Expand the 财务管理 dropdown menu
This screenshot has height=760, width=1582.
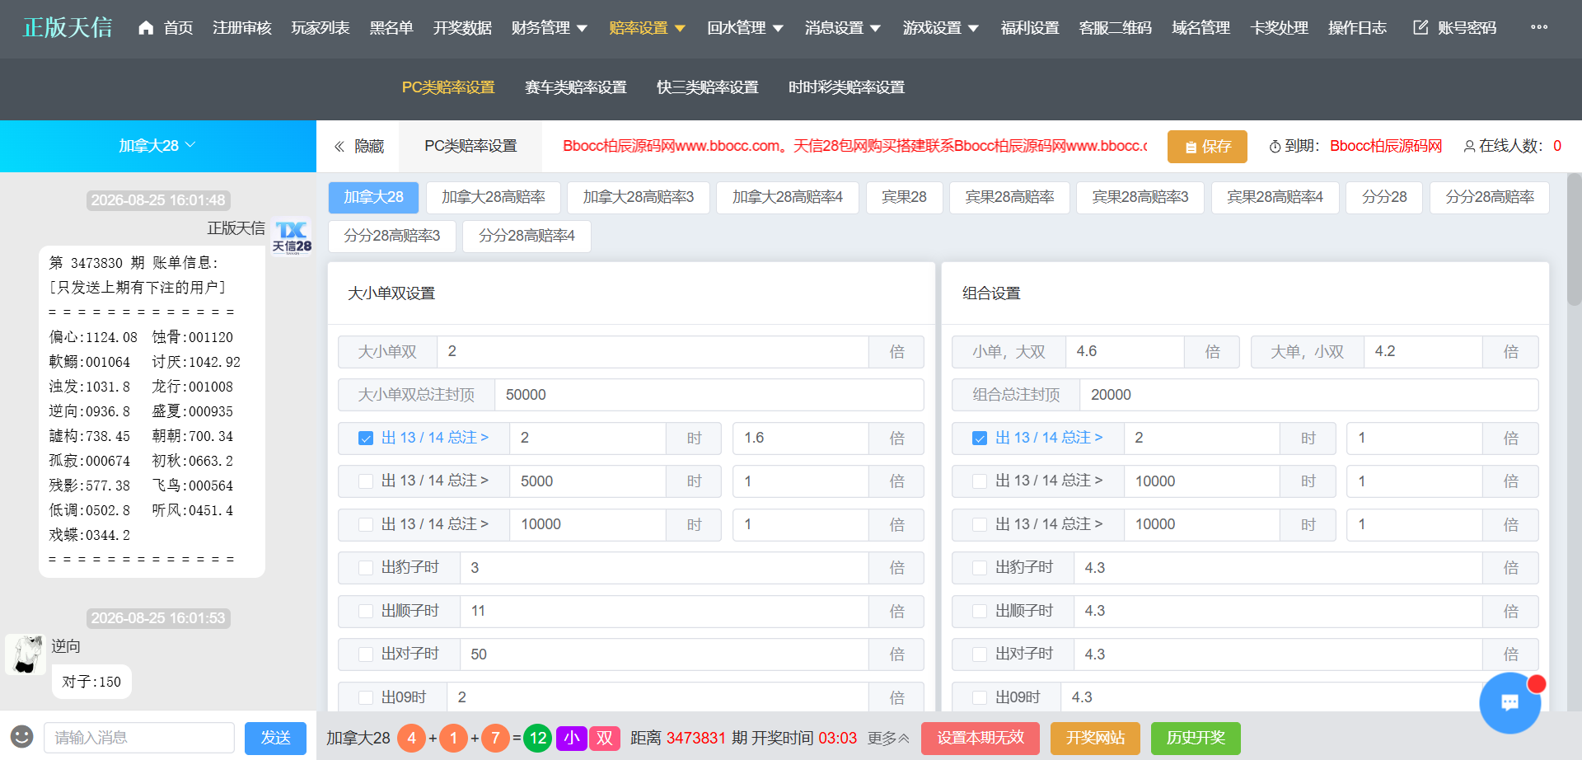549,28
